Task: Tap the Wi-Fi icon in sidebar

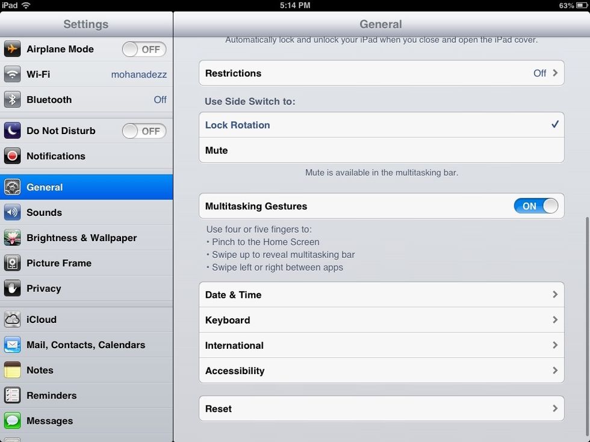Action: 12,75
